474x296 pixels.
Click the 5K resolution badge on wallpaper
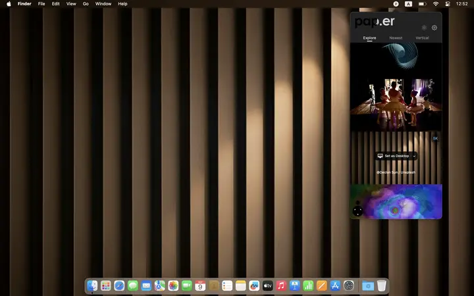[x=435, y=138]
